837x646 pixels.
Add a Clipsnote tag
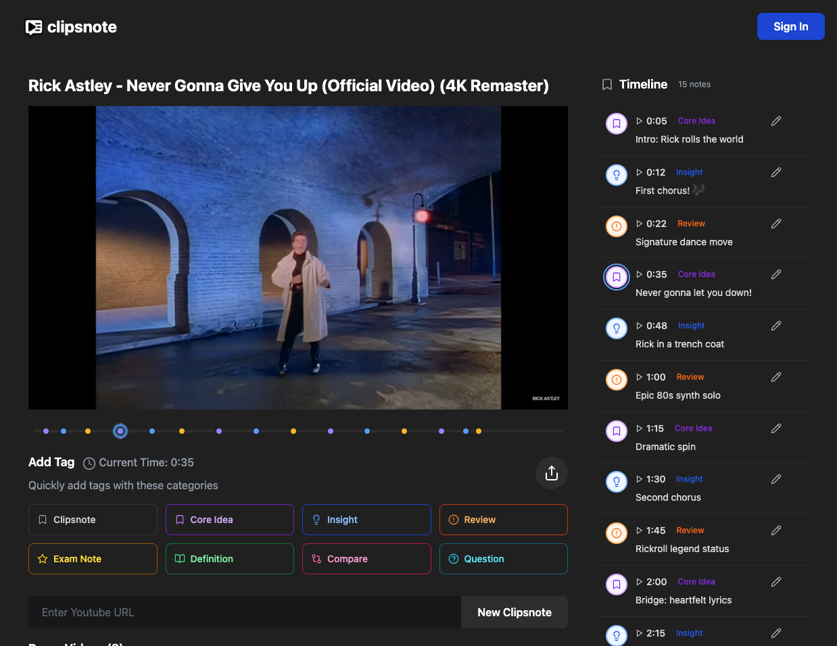pyautogui.click(x=93, y=520)
